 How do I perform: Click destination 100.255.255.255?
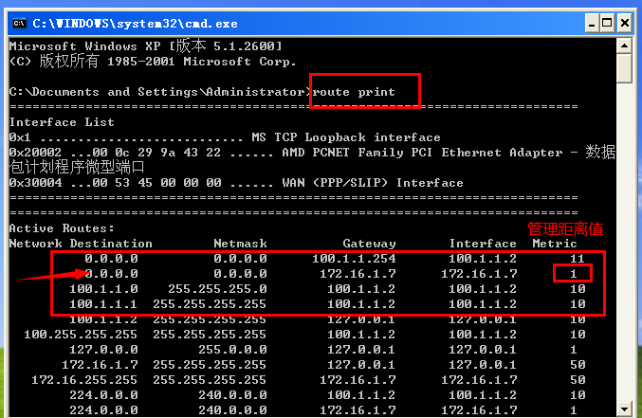point(81,334)
